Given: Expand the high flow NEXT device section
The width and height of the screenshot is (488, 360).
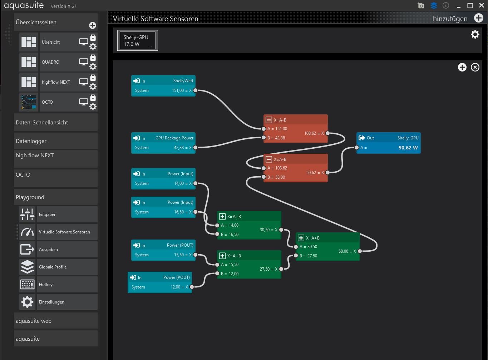Looking at the screenshot, I should [56, 159].
